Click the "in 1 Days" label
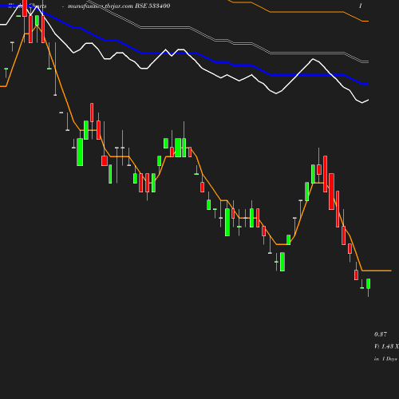 pos(385,359)
